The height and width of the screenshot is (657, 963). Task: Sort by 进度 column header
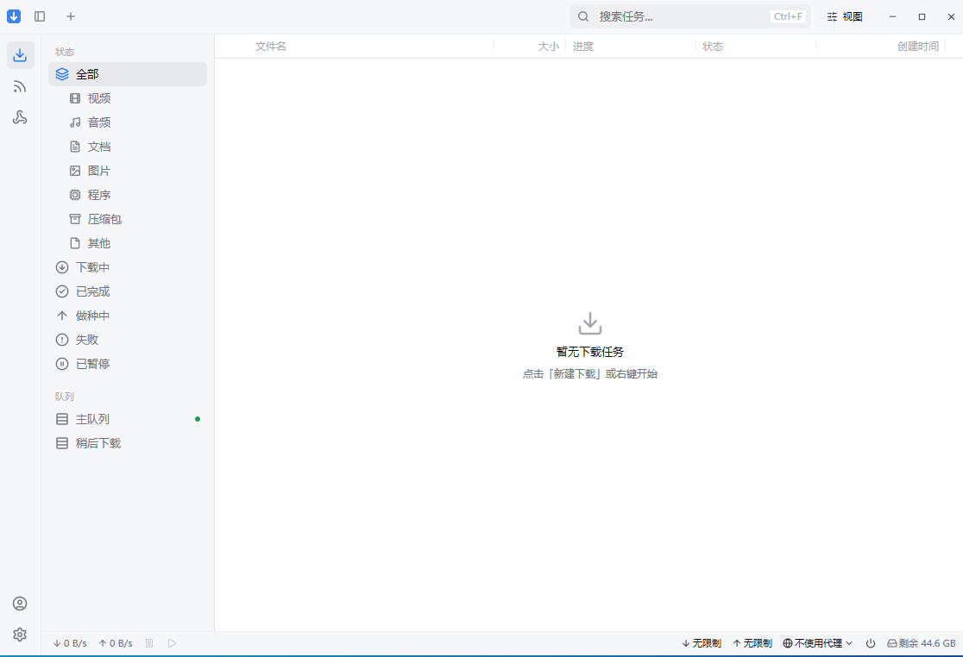(x=583, y=47)
